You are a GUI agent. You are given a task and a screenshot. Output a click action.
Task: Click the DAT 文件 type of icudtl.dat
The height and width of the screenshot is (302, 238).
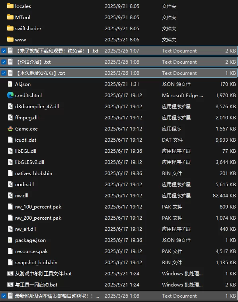tap(172, 140)
